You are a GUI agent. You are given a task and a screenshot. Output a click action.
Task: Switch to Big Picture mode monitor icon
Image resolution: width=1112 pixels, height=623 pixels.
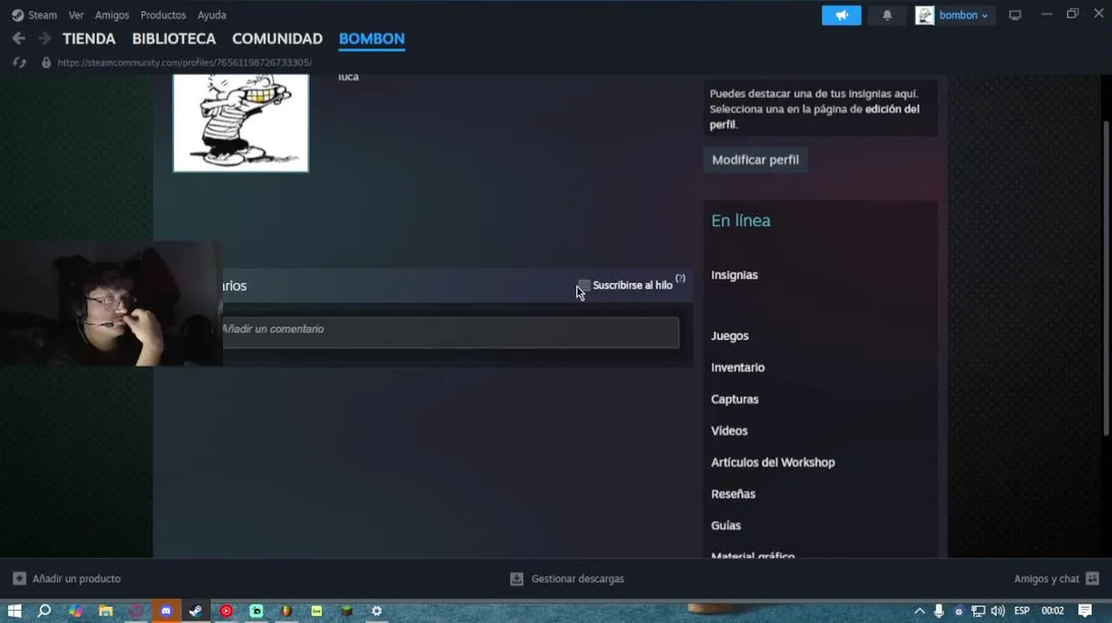coord(1015,15)
